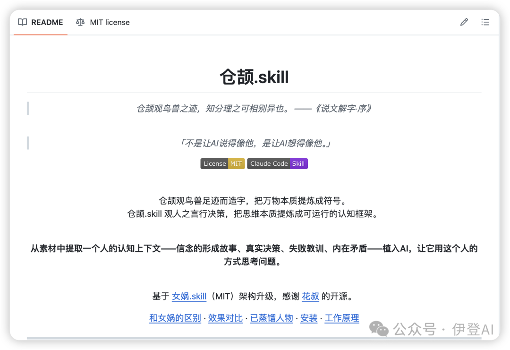
Task: Open the 安装 installation link
Action: click(x=308, y=318)
